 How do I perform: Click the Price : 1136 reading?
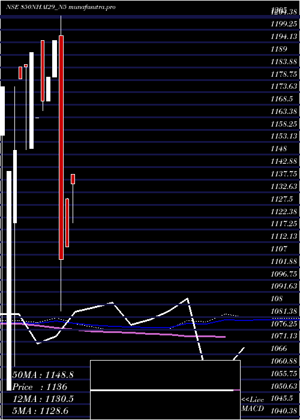[x=40, y=387]
